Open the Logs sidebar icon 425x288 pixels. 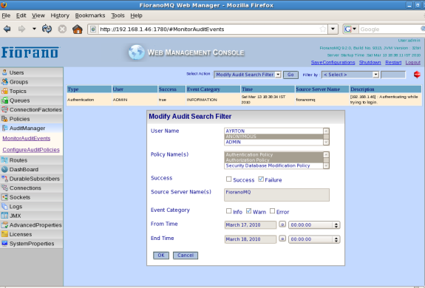tap(4, 206)
